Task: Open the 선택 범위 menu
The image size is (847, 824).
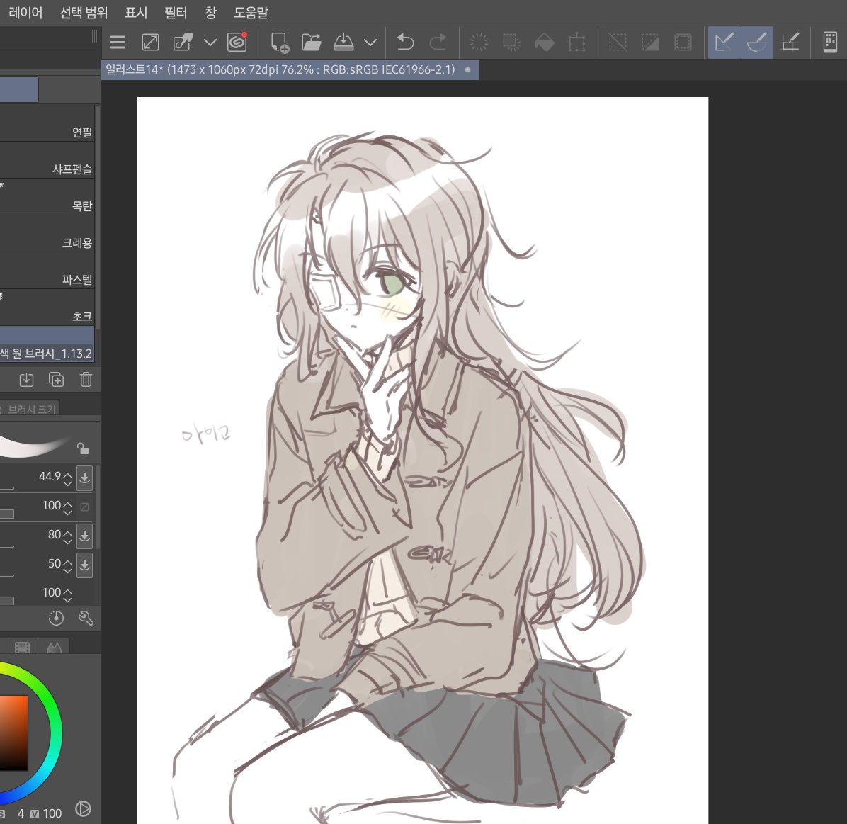Action: click(84, 13)
